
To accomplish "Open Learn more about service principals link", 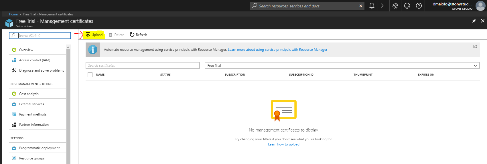I will point(277,50).
